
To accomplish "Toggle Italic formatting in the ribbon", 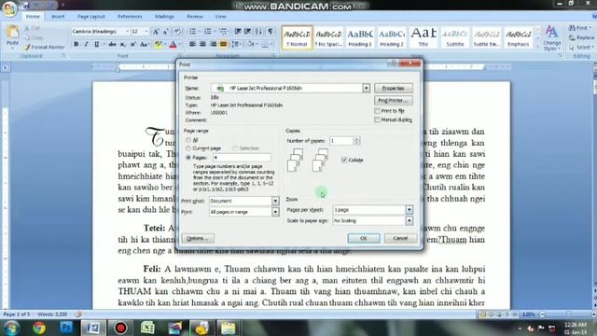I will pos(87,44).
